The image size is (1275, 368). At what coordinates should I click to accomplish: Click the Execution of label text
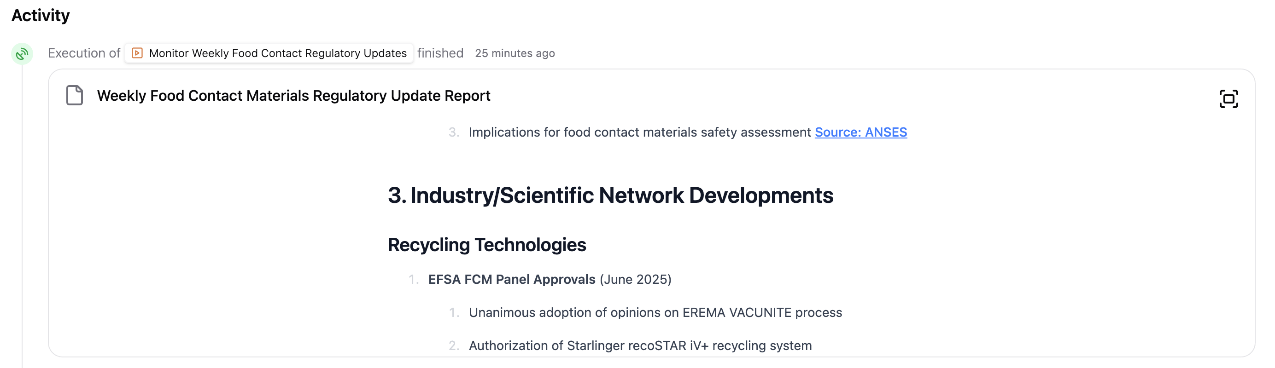click(x=84, y=53)
